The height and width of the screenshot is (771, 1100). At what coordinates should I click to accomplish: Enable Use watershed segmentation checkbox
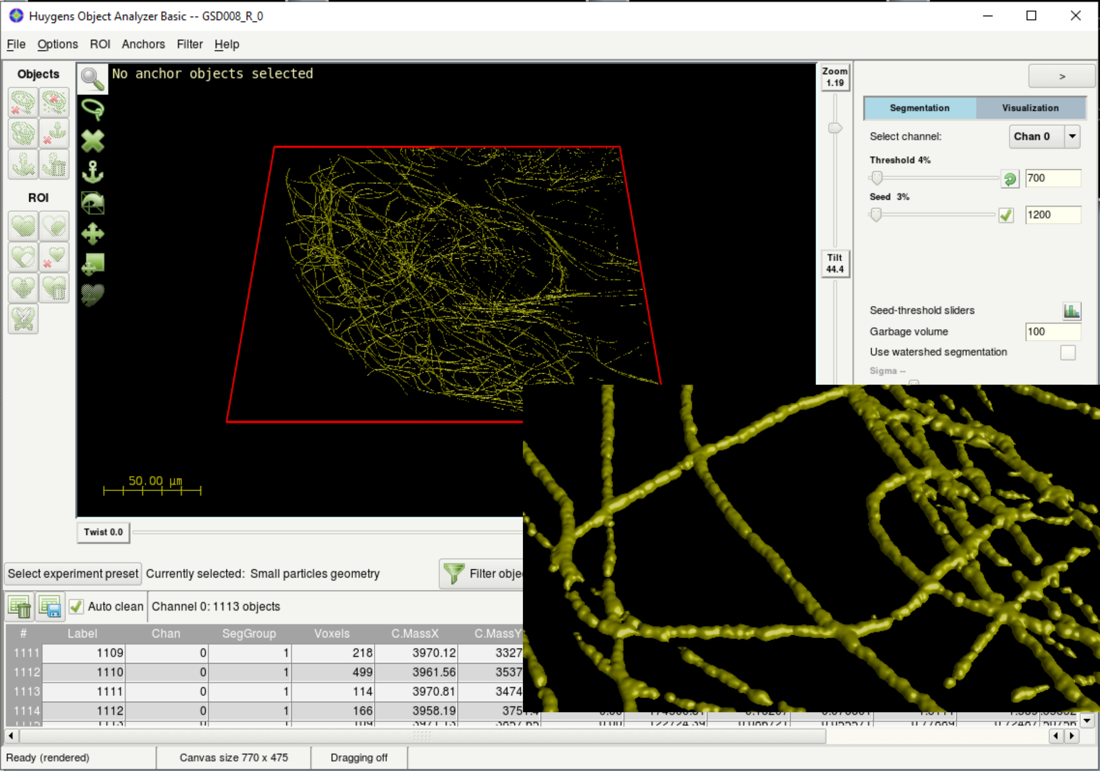[1068, 352]
